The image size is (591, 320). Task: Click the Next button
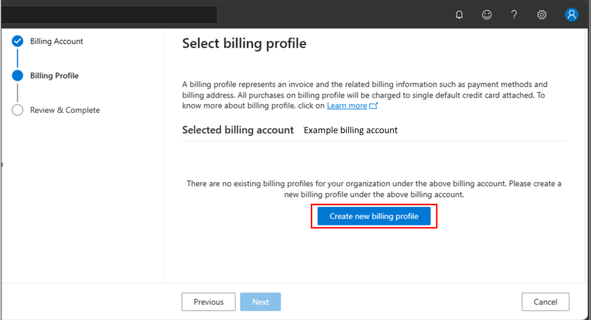[260, 302]
